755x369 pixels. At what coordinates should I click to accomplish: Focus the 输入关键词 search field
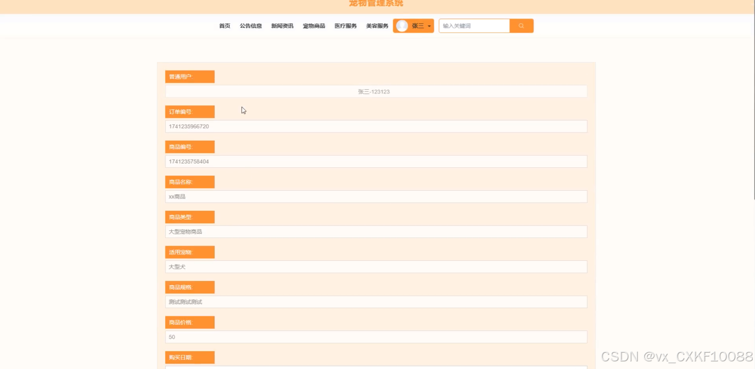pos(474,26)
